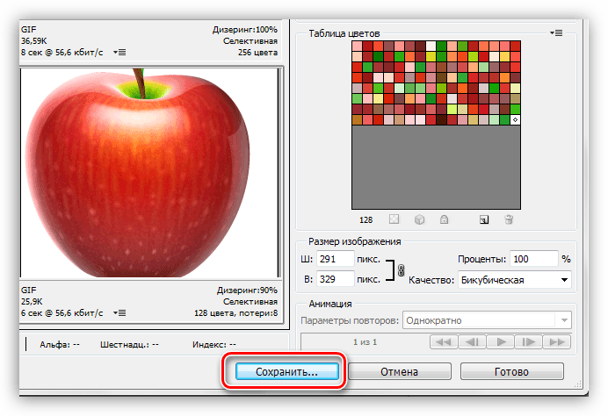Click the Таблица цветов heading
Viewport: 608px width, 416px height.
344,33
